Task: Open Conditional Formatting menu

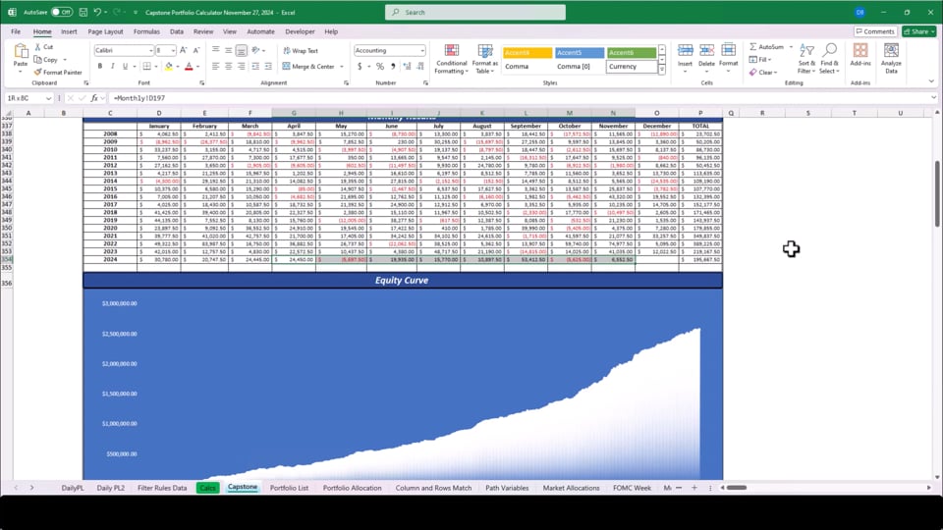Action: coord(451,59)
